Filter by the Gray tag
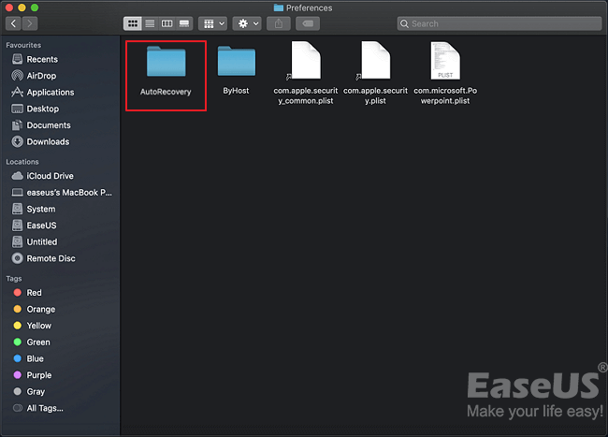Screen dimensions: 608x437 [x=29, y=392]
